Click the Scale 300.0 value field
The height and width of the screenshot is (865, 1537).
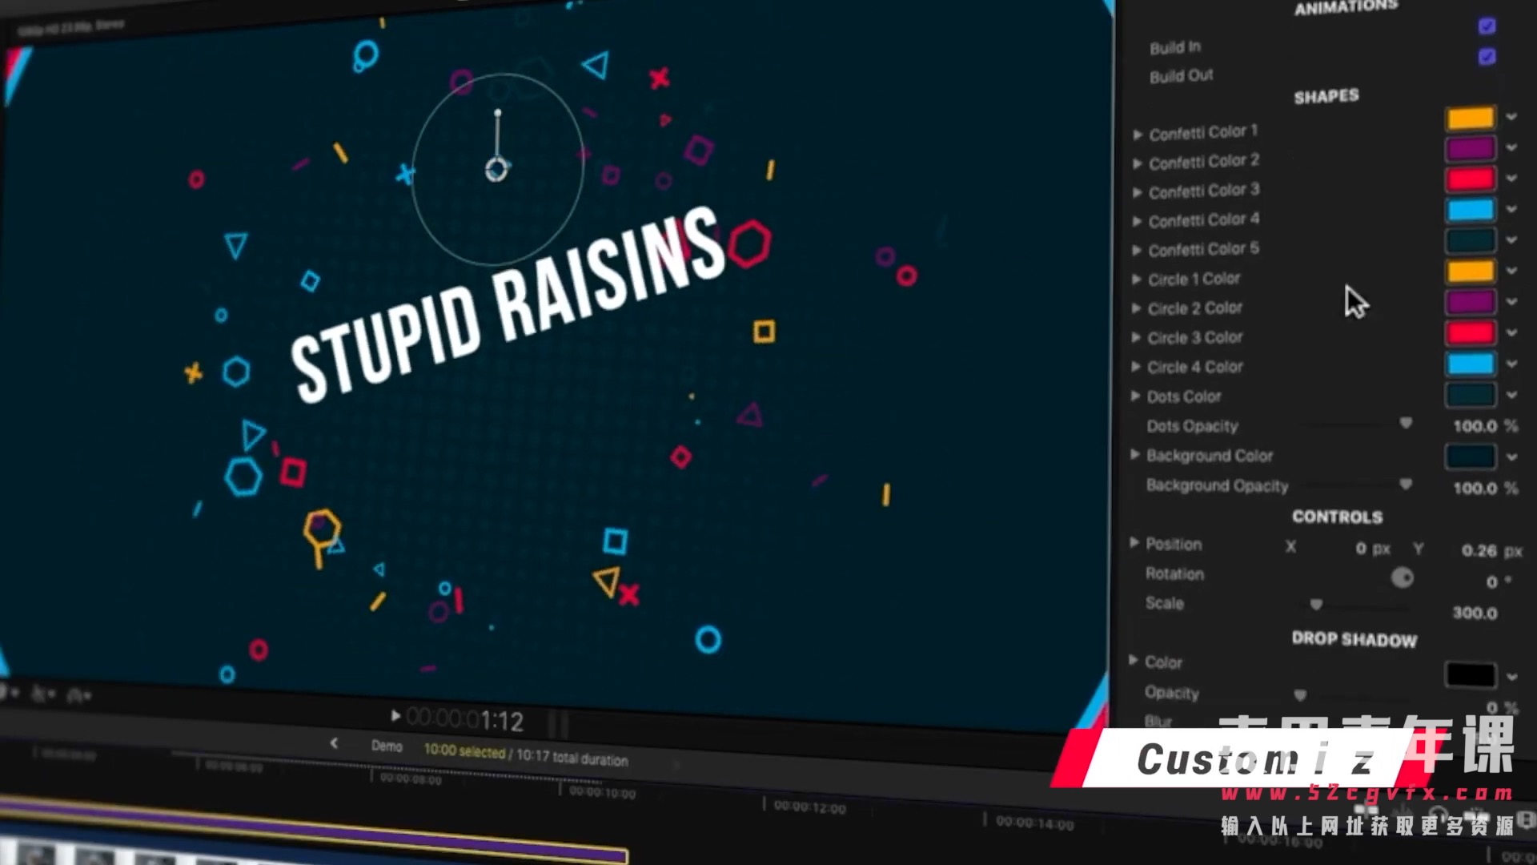pos(1475,613)
